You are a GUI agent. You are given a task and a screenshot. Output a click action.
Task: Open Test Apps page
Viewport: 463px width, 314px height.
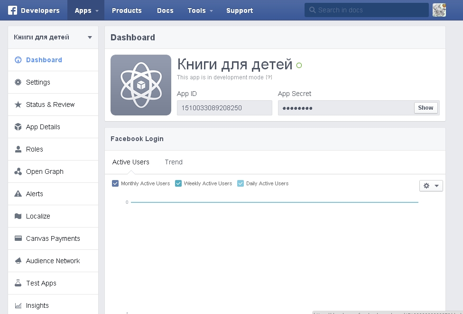(x=53, y=283)
